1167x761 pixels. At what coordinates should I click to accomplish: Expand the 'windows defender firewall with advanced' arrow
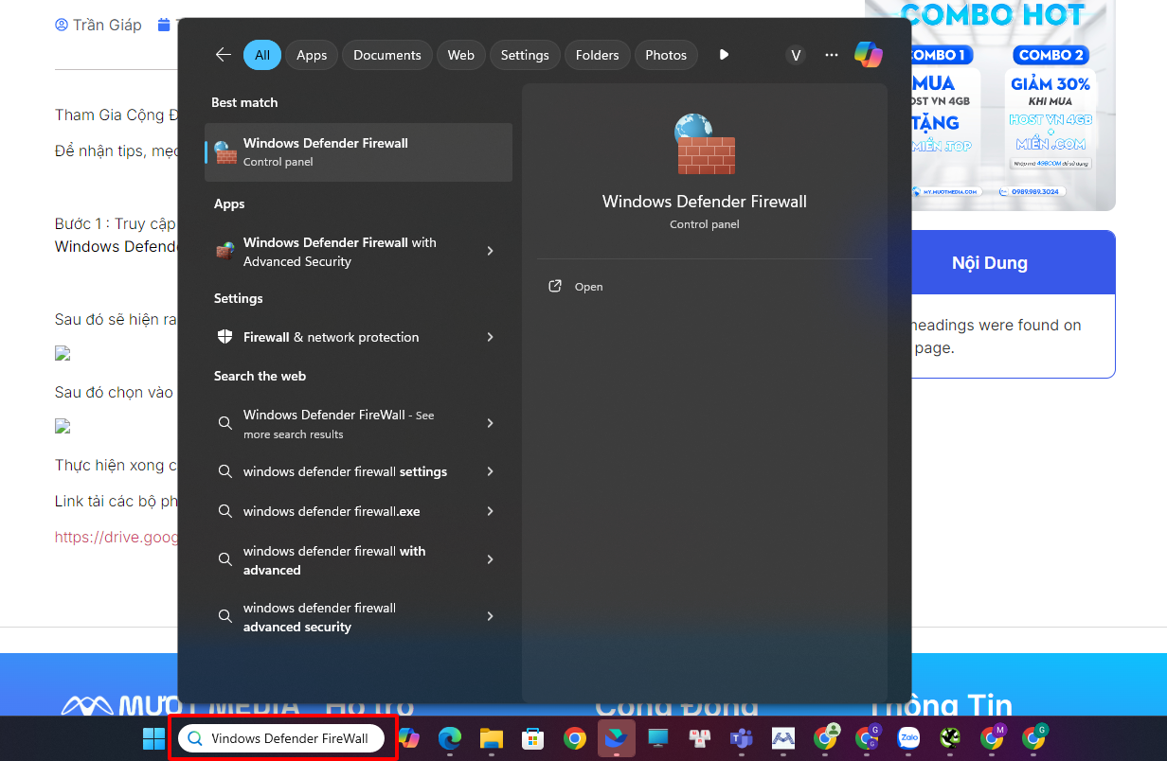click(490, 559)
